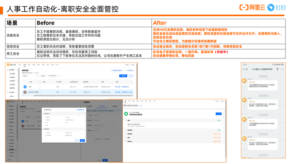Click the photo avatar of Ding employee row
The image size is (293, 164).
[25, 92]
